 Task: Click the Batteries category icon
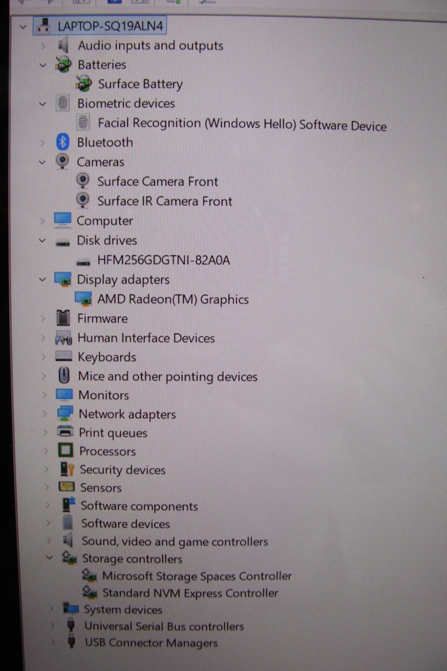pos(63,65)
